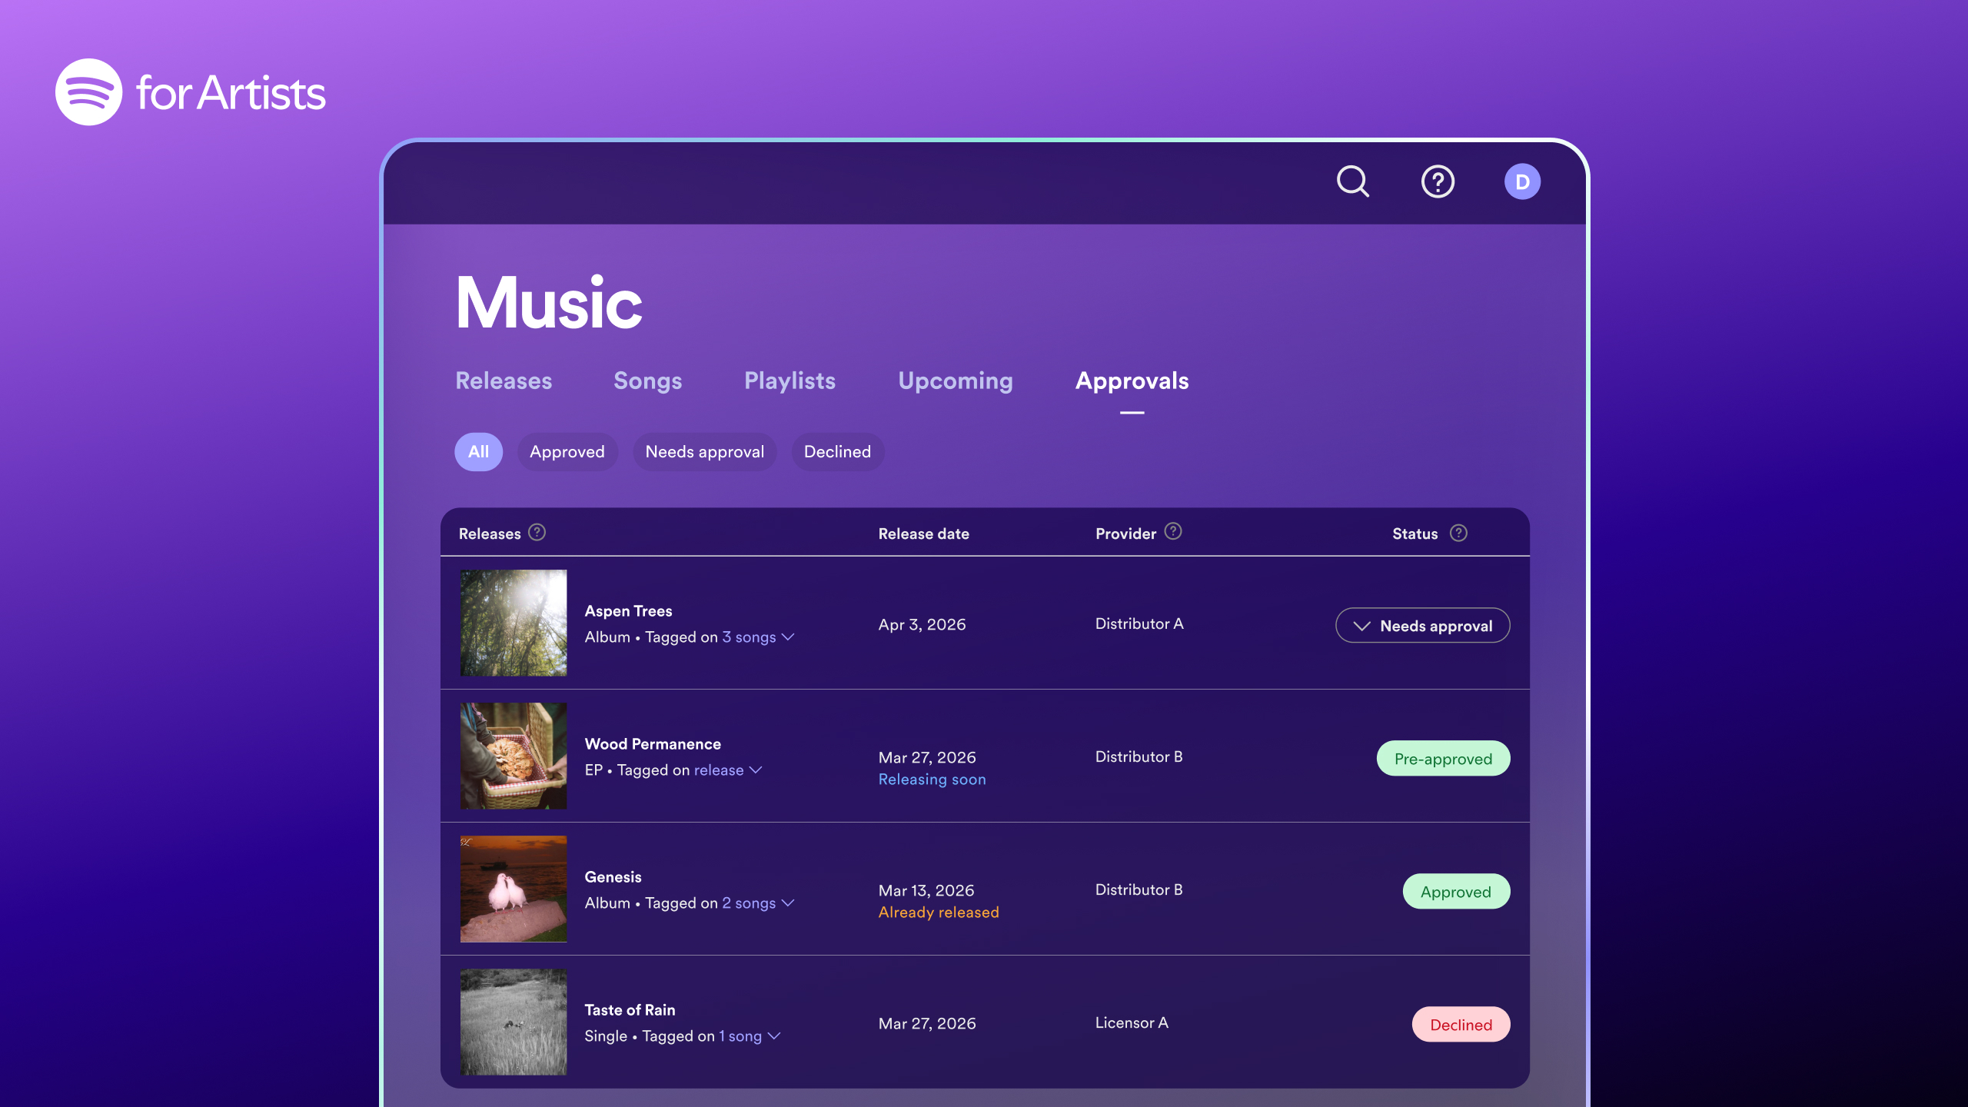
Task: Select the All filter chip
Action: [478, 451]
